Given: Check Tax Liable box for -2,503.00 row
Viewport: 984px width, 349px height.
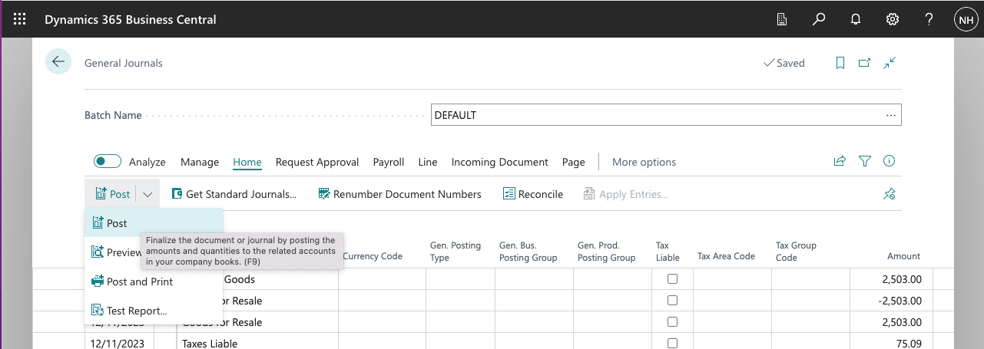Looking at the screenshot, I should pyautogui.click(x=672, y=301).
